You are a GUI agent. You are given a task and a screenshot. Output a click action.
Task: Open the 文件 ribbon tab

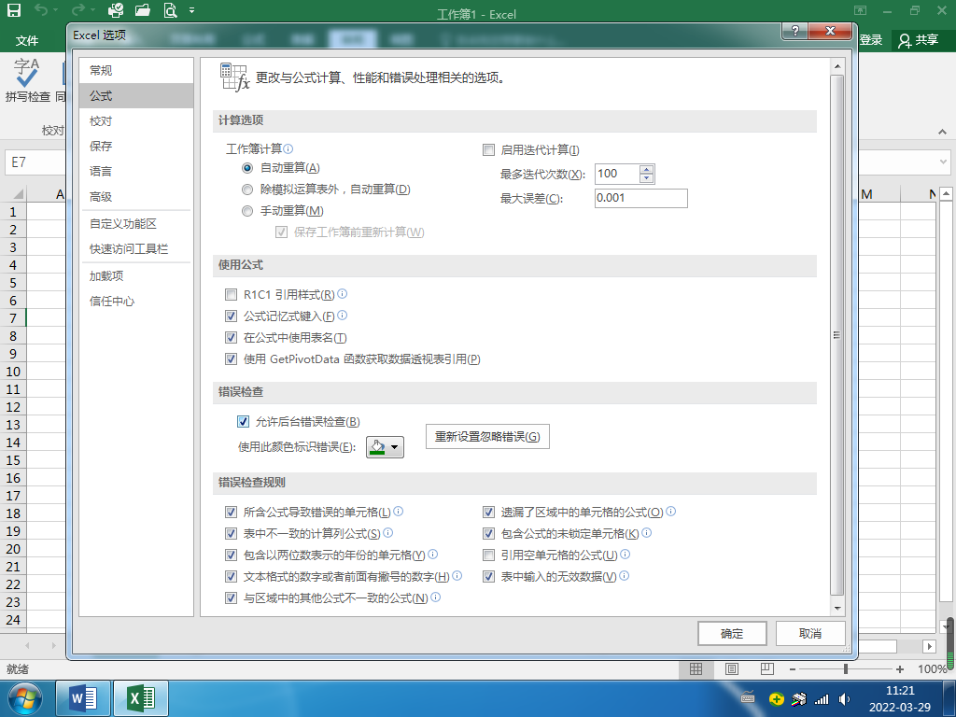click(x=27, y=41)
